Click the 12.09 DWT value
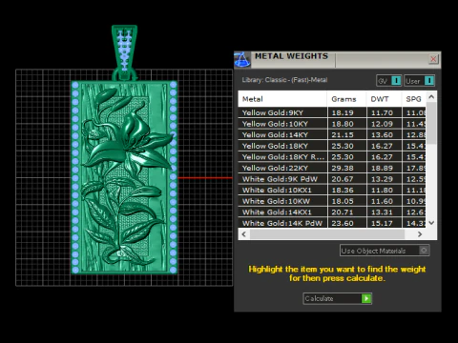 [382, 124]
